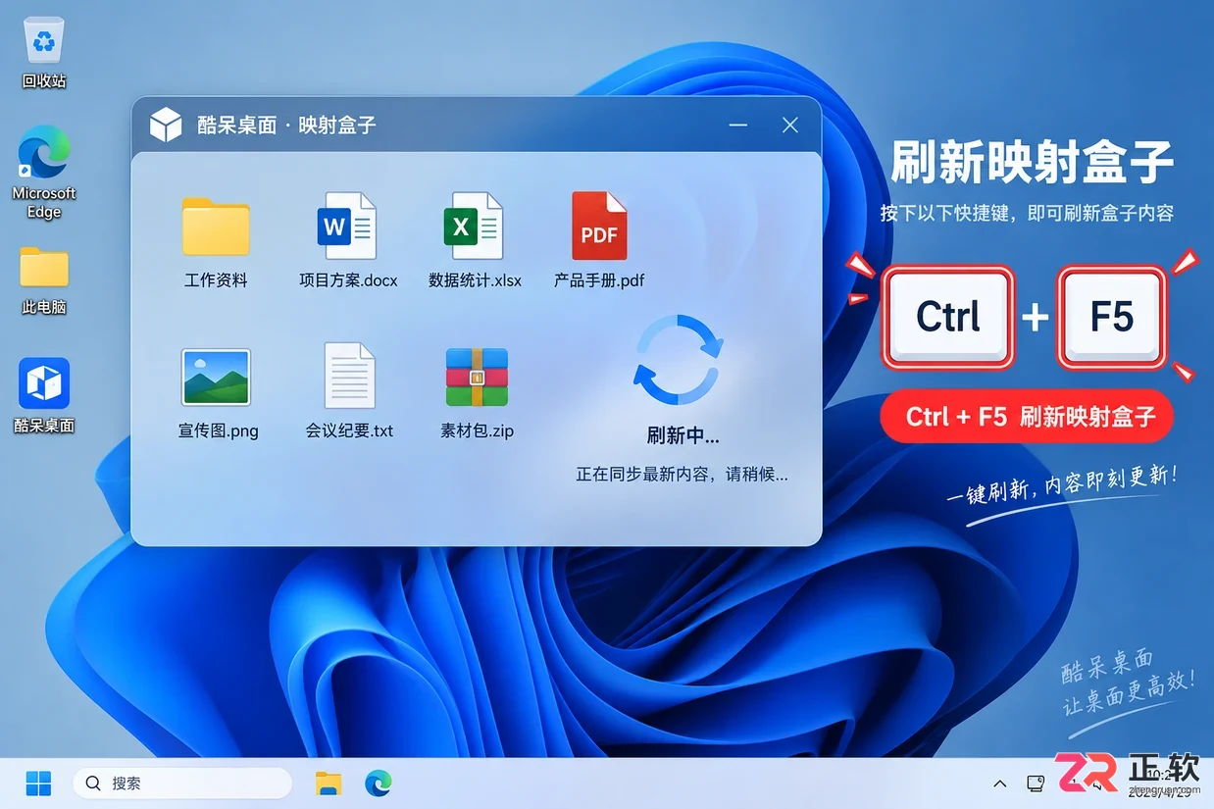The image size is (1214, 809).
Task: Minimize the 映射盒子 window
Action: (738, 126)
